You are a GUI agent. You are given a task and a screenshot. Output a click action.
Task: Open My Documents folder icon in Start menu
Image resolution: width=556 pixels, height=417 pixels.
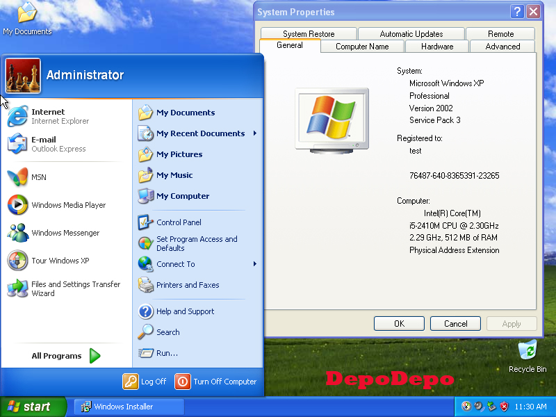pyautogui.click(x=145, y=113)
